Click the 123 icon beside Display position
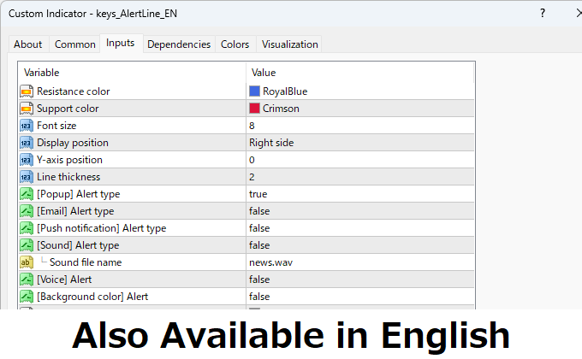582x359 pixels. (x=27, y=143)
